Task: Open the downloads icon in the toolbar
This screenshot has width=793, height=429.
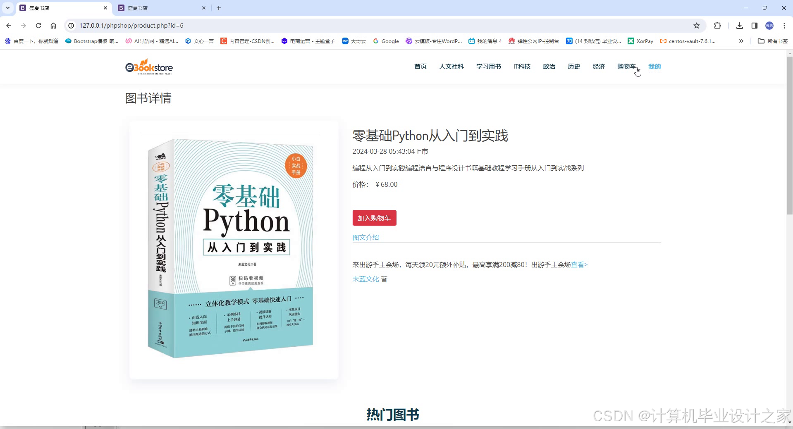Action: click(740, 26)
